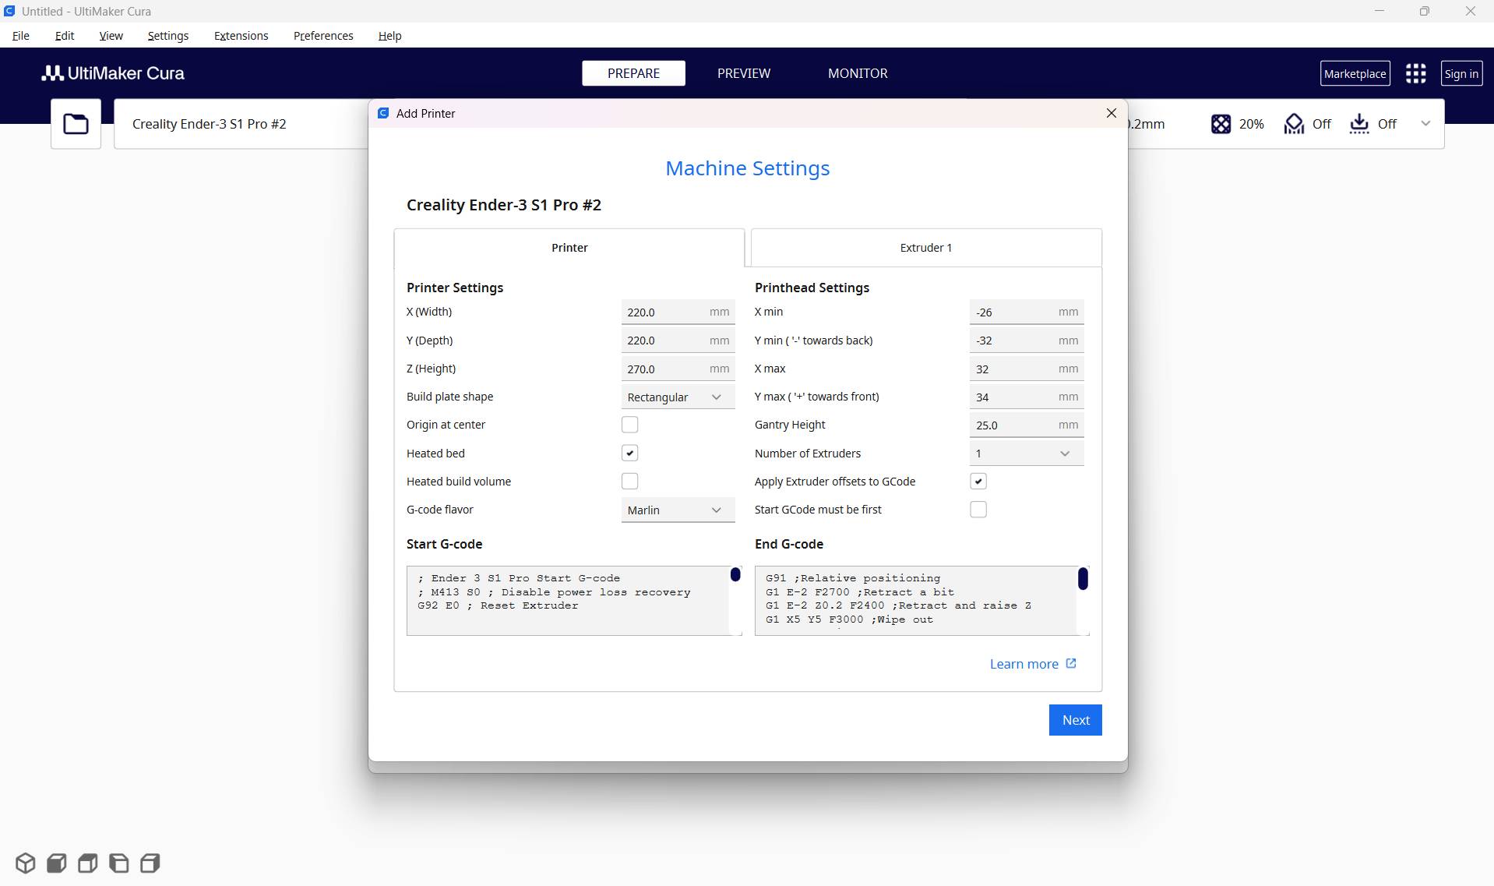
Task: Click the Y (Depth) value field
Action: [678, 341]
